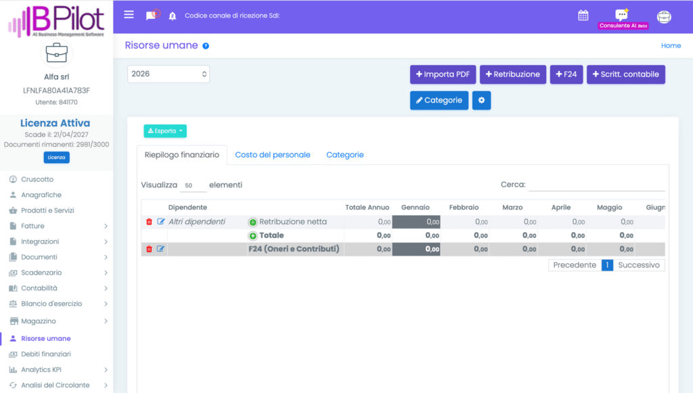693x393 pixels.
Task: Open the hamburger menu icon
Action: click(x=129, y=15)
